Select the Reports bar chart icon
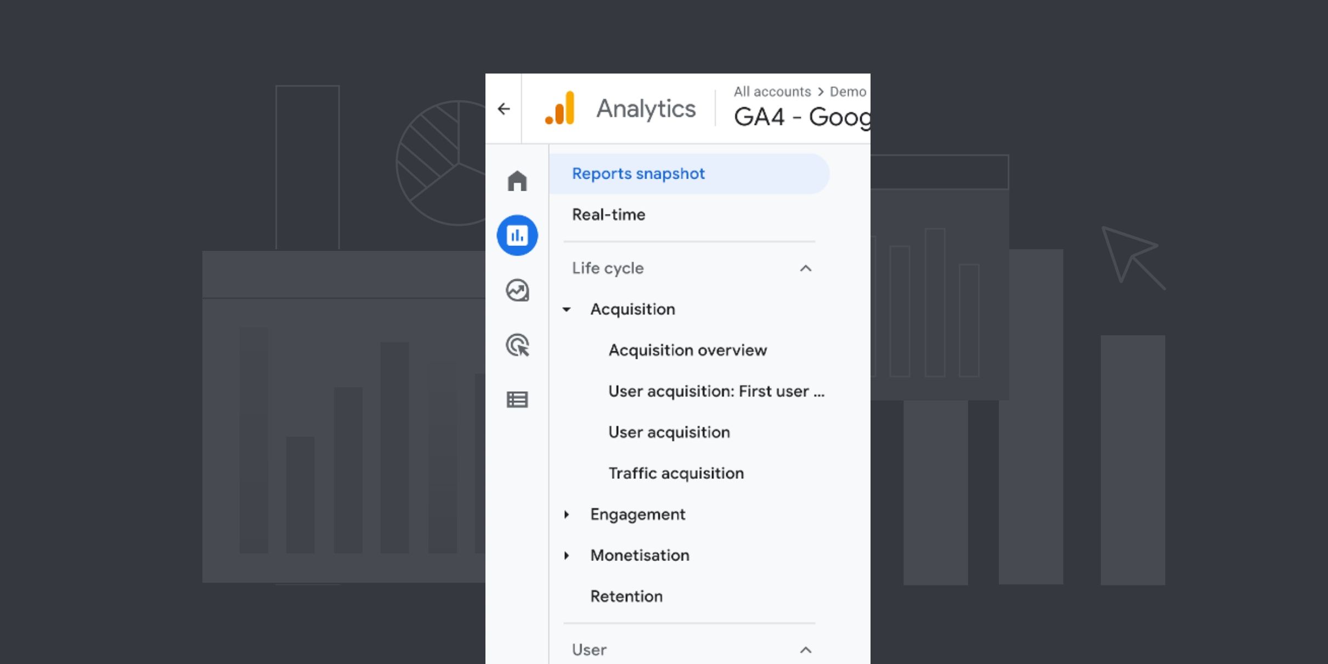 tap(517, 236)
